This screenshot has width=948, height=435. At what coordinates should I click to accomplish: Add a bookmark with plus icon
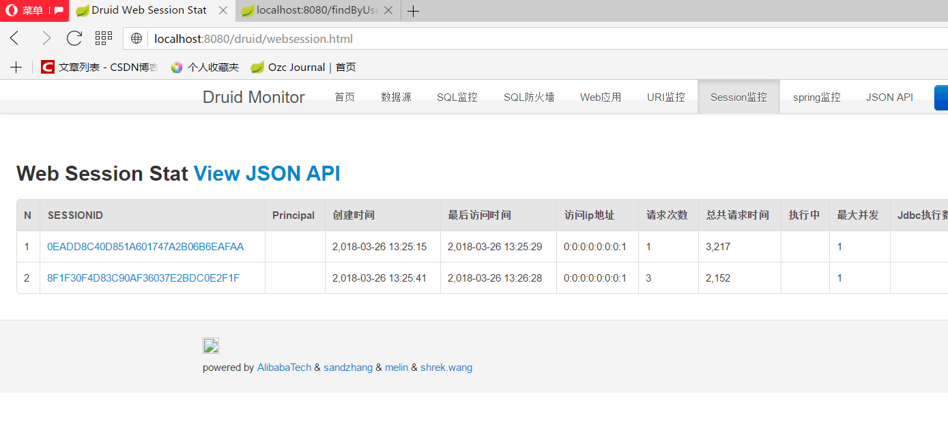coord(16,67)
